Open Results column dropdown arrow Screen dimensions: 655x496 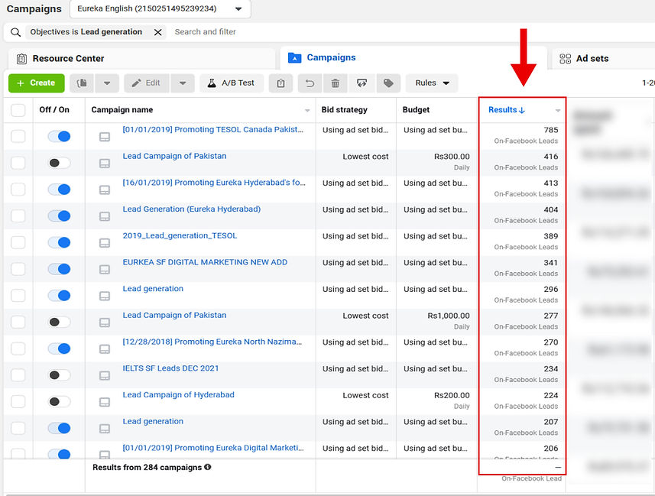pos(558,110)
